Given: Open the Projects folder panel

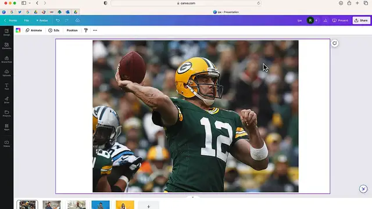Looking at the screenshot, I should (x=6, y=114).
